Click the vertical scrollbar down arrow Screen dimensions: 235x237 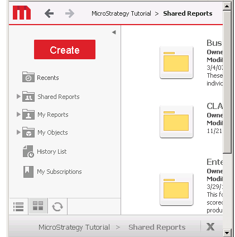pyautogui.click(x=227, y=233)
